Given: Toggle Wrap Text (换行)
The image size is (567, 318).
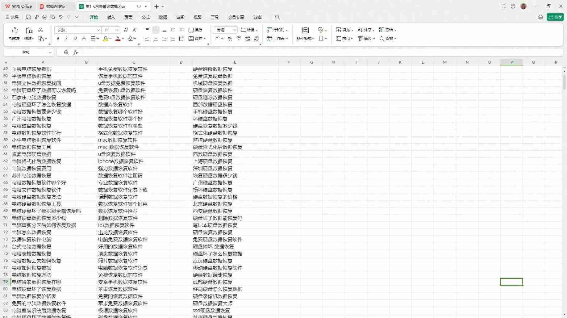Looking at the screenshot, I should coord(195,30).
